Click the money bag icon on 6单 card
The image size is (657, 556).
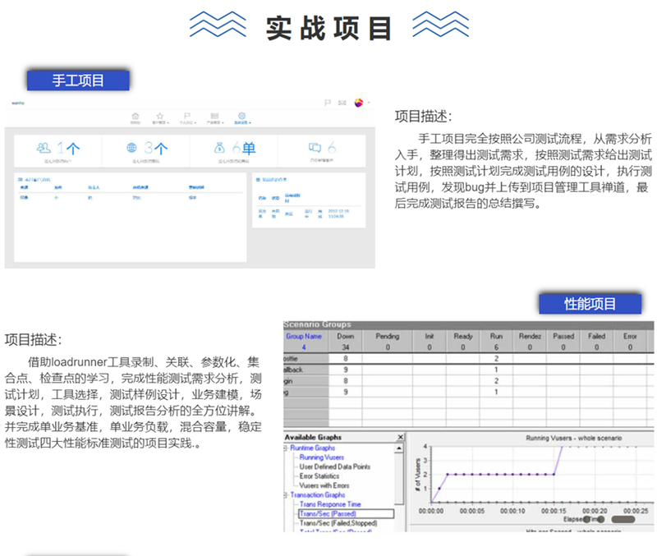click(x=219, y=148)
